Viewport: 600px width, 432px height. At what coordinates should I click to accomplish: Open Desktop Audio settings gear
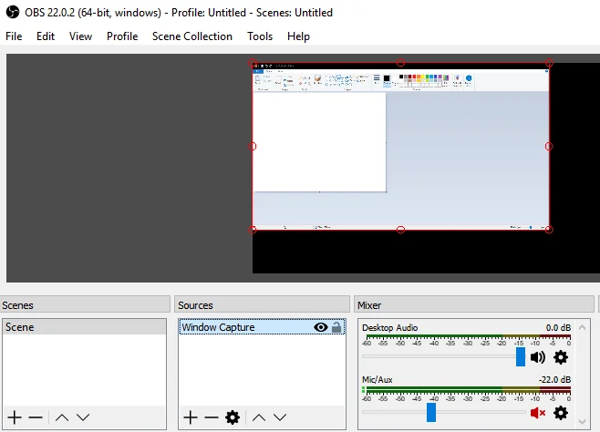(x=561, y=357)
